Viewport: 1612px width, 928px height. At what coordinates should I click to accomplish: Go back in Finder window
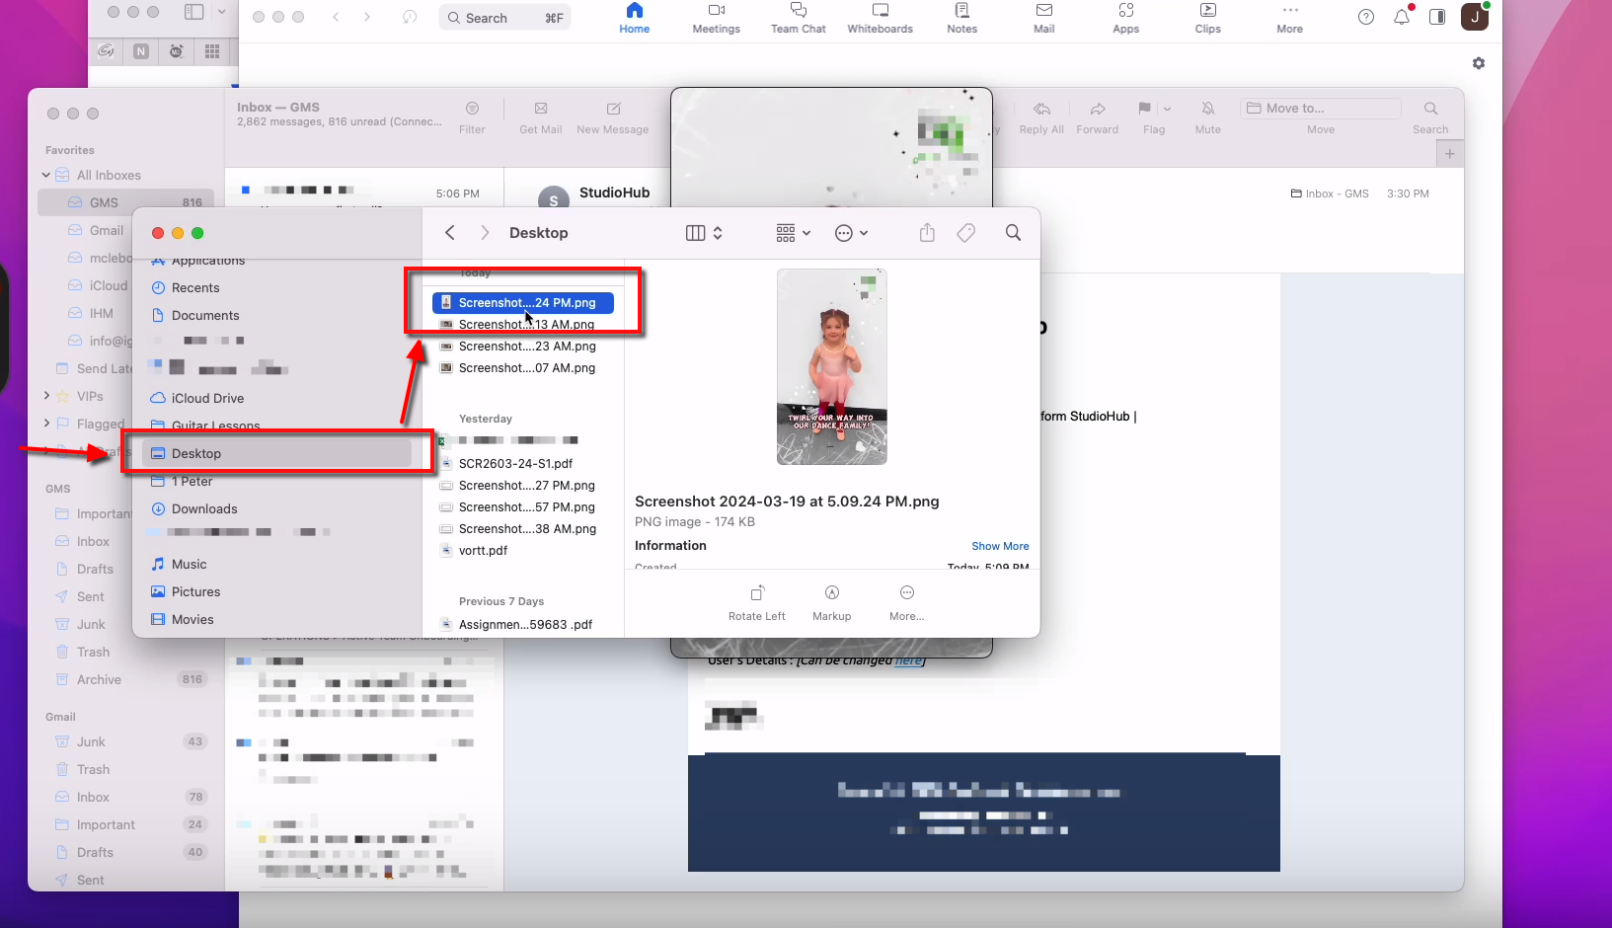(x=450, y=233)
